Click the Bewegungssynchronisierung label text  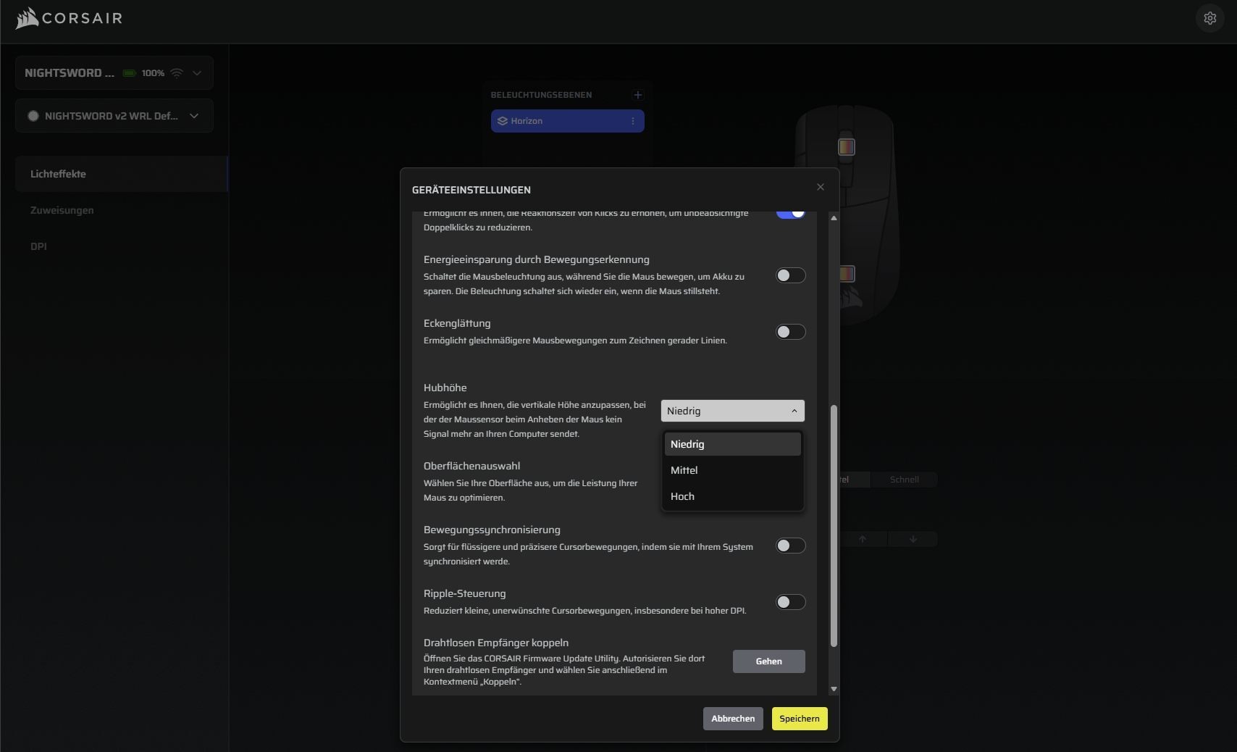click(x=492, y=530)
